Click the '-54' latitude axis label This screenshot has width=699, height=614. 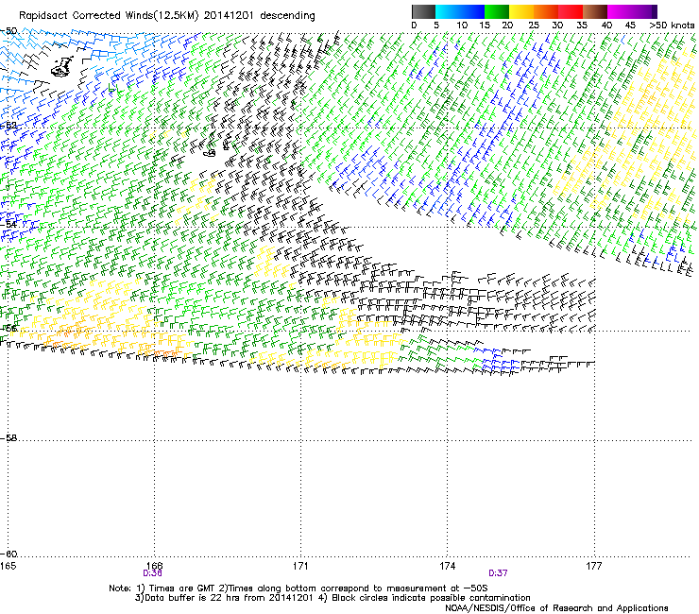coord(9,224)
